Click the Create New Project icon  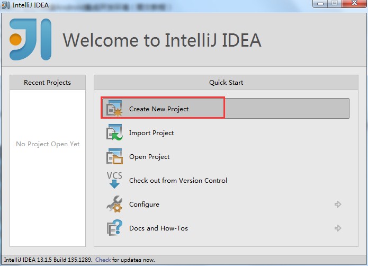point(114,109)
